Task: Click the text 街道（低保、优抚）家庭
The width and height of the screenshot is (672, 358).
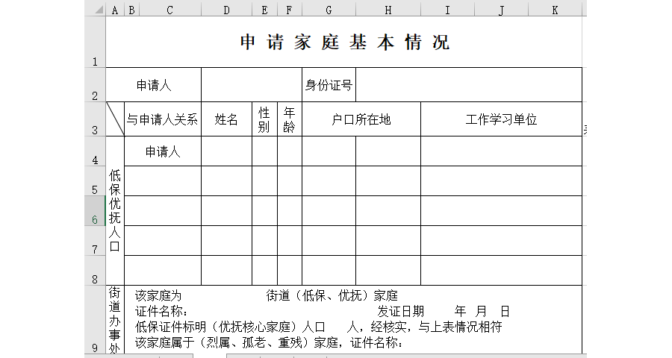Action: (332, 295)
